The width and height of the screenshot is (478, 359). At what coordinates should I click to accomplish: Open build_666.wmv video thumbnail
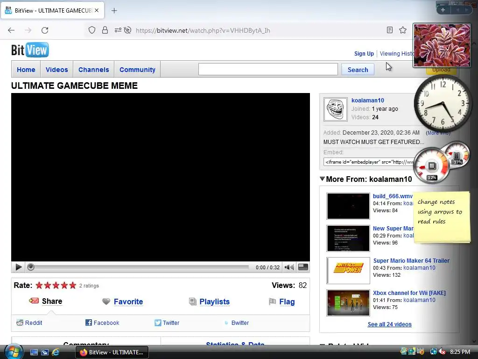click(348, 206)
